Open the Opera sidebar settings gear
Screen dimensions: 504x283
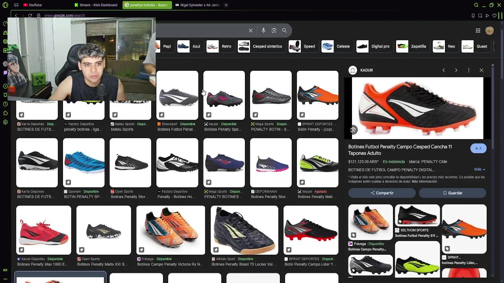pyautogui.click(x=5, y=122)
